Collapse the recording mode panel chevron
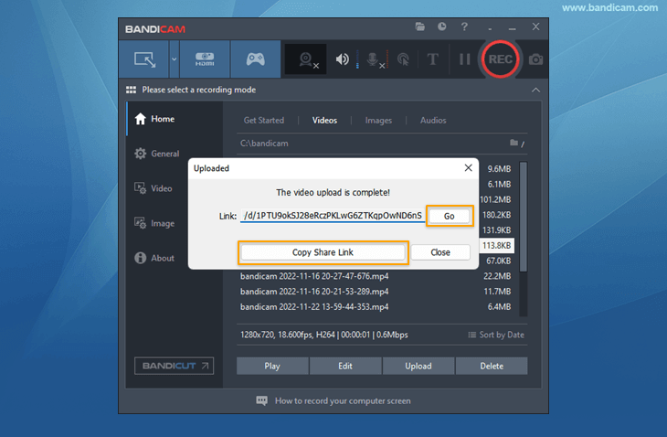Screen dimensions: 667x437 coord(535,90)
